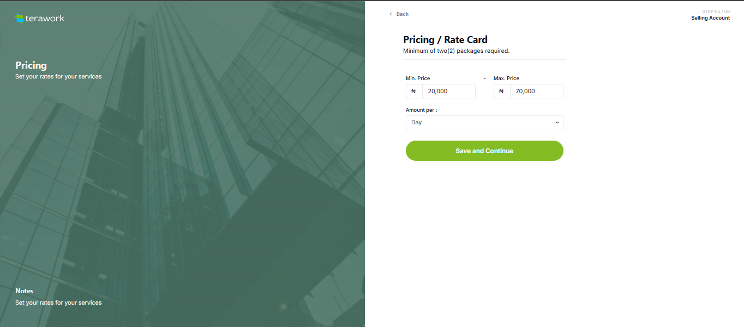Click the Max. Price label
Screen dimensions: 744x327
click(x=506, y=78)
